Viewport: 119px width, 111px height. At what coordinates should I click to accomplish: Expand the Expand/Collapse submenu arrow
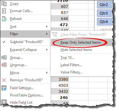47,50
